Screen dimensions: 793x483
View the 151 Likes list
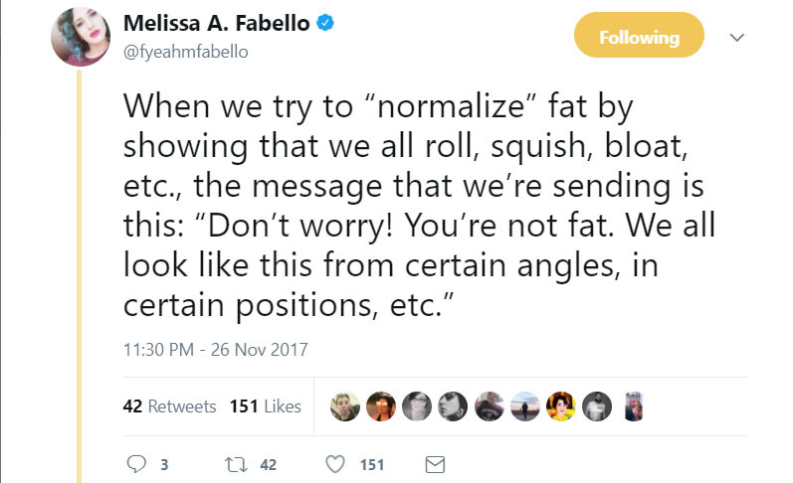click(x=265, y=406)
